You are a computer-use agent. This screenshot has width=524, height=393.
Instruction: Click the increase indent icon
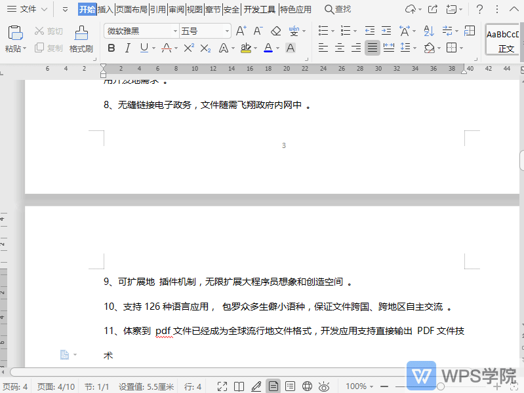coord(386,31)
